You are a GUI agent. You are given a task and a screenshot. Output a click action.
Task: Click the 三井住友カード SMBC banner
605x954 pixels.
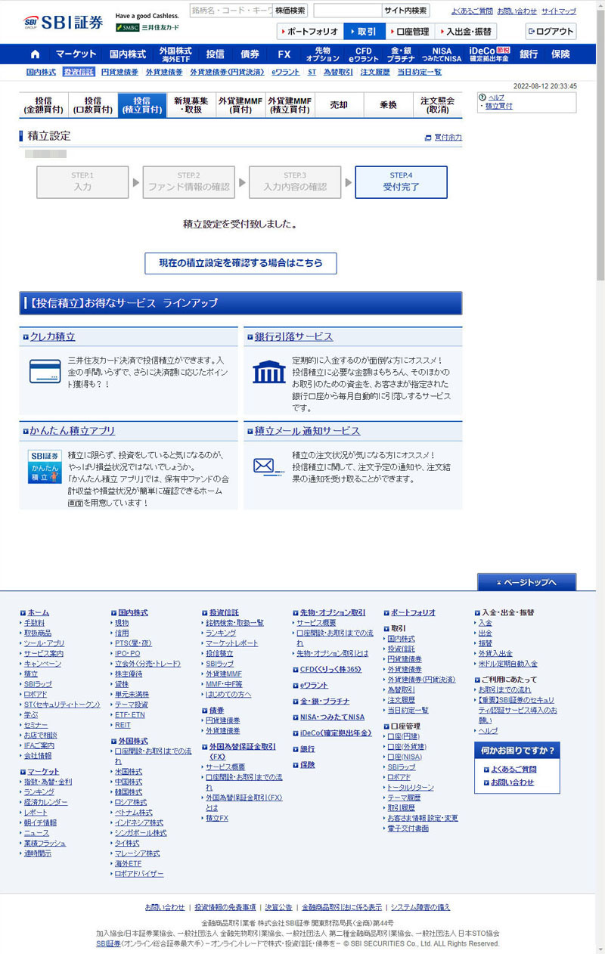click(147, 27)
